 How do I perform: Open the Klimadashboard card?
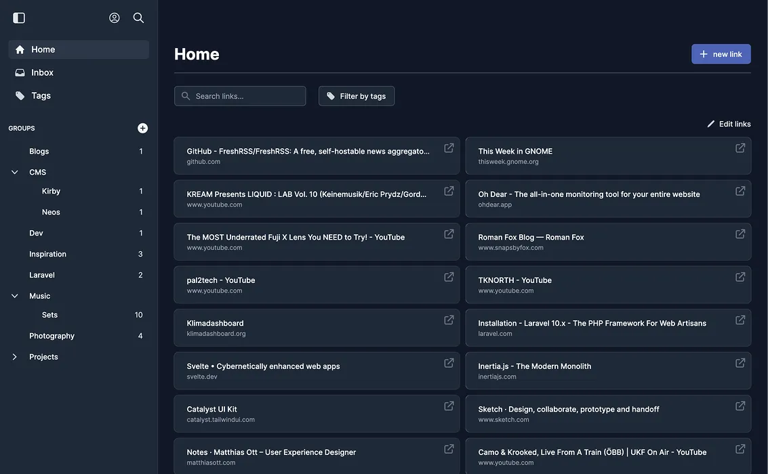317,328
